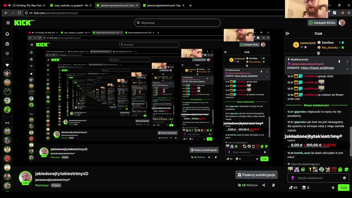Click the filled heart section icon in sidebar
This screenshot has width=352, height=198.
click(7, 65)
